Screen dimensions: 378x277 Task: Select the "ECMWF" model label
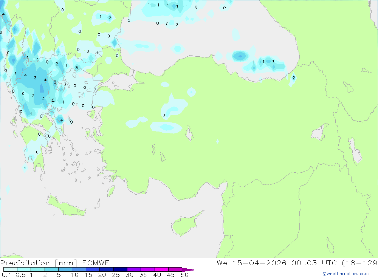[96, 263]
